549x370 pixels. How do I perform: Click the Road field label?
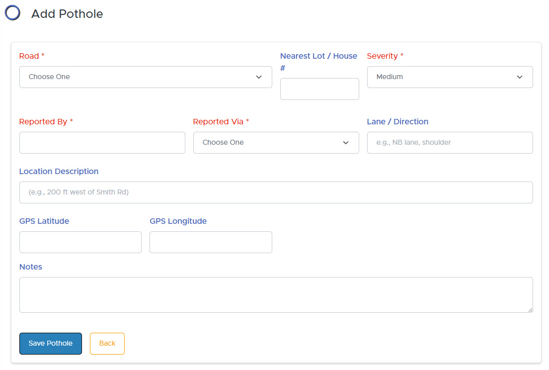(x=29, y=56)
